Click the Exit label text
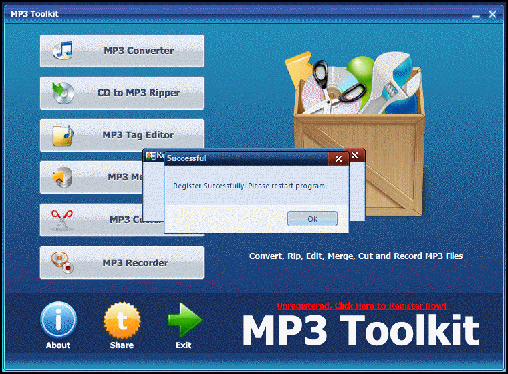This screenshot has height=374, width=508. pyautogui.click(x=184, y=345)
